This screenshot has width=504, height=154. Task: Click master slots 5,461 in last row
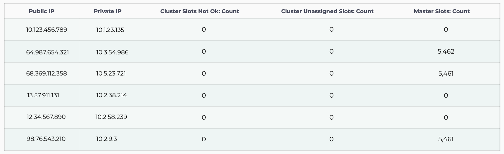[446, 139]
